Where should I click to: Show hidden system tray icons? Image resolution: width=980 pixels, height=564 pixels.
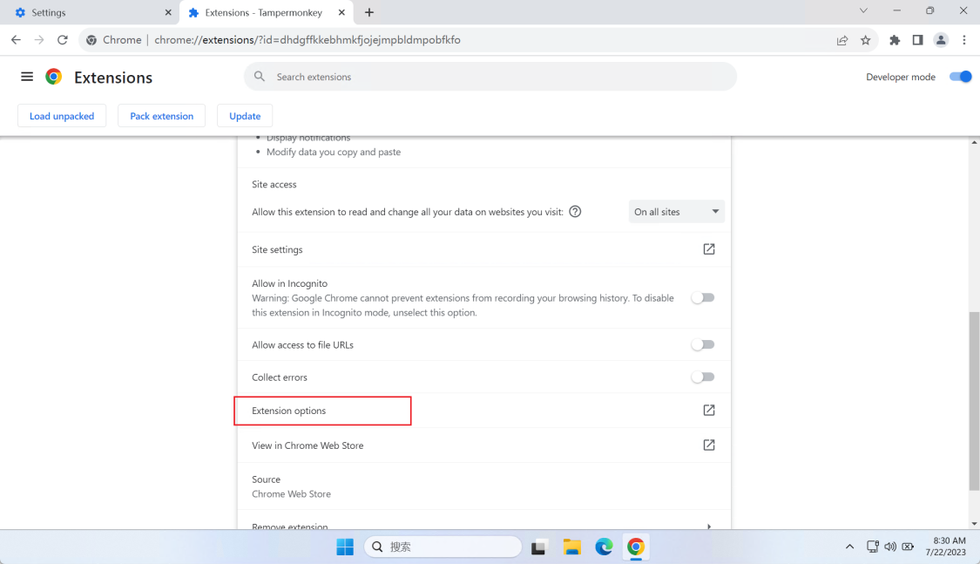click(x=849, y=547)
